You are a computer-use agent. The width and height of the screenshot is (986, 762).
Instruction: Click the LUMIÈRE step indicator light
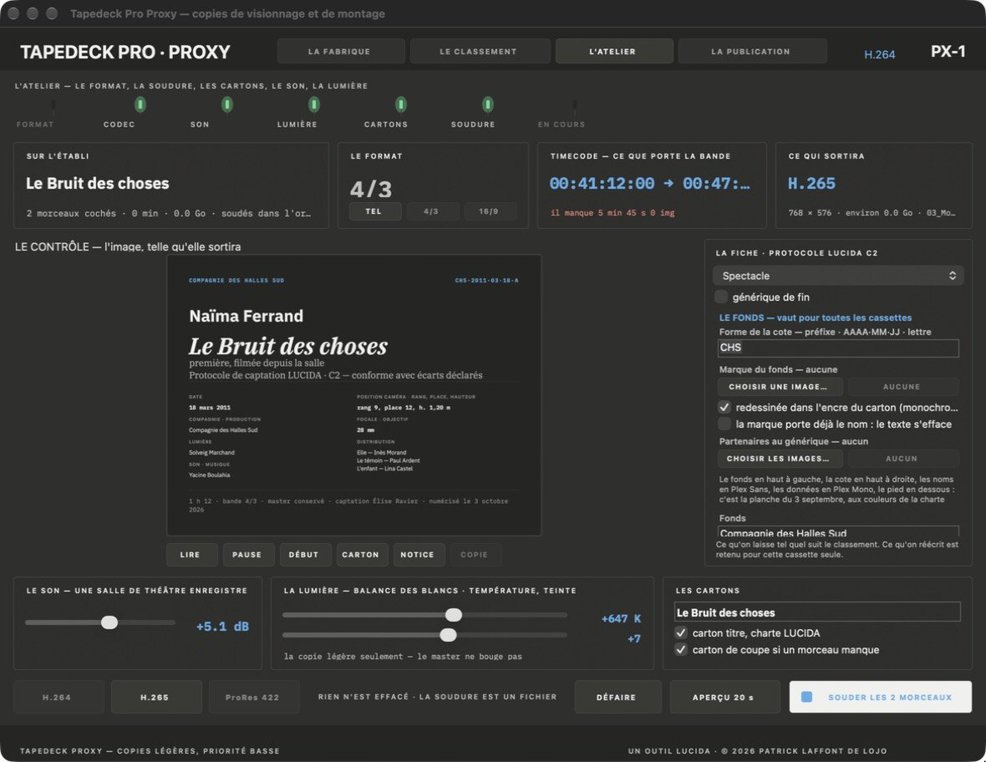(x=314, y=104)
